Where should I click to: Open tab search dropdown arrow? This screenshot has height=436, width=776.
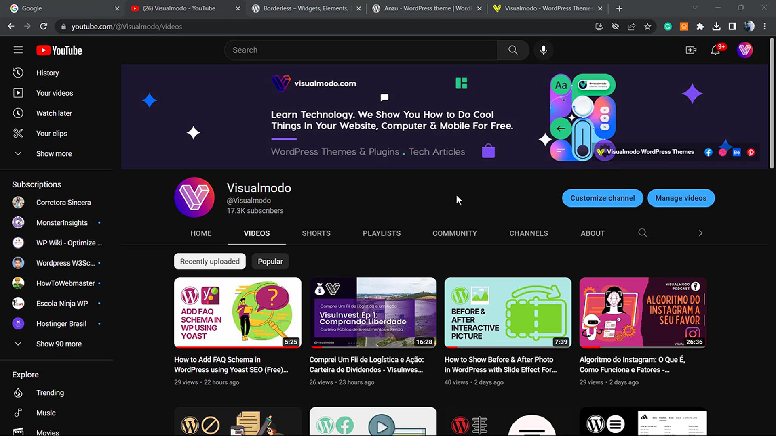[694, 8]
